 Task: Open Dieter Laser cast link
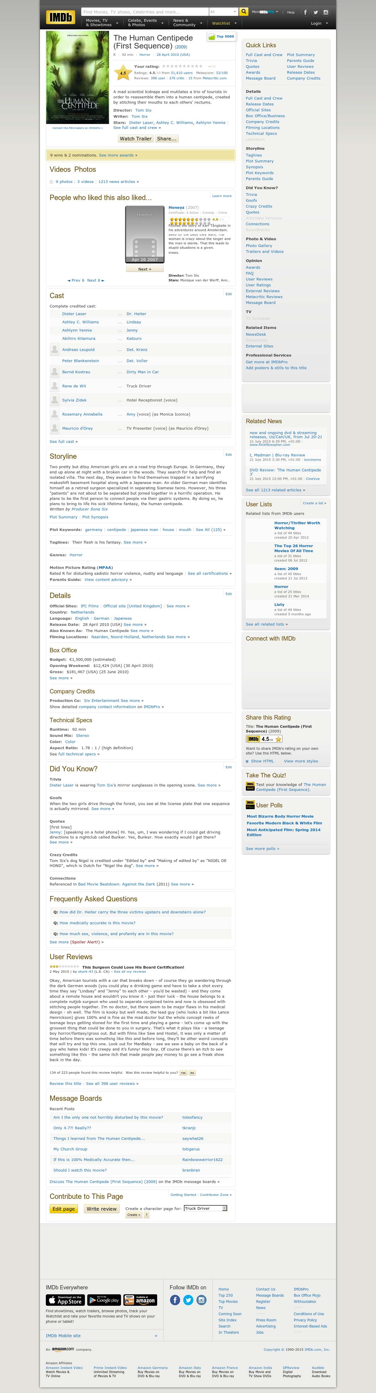tap(74, 314)
